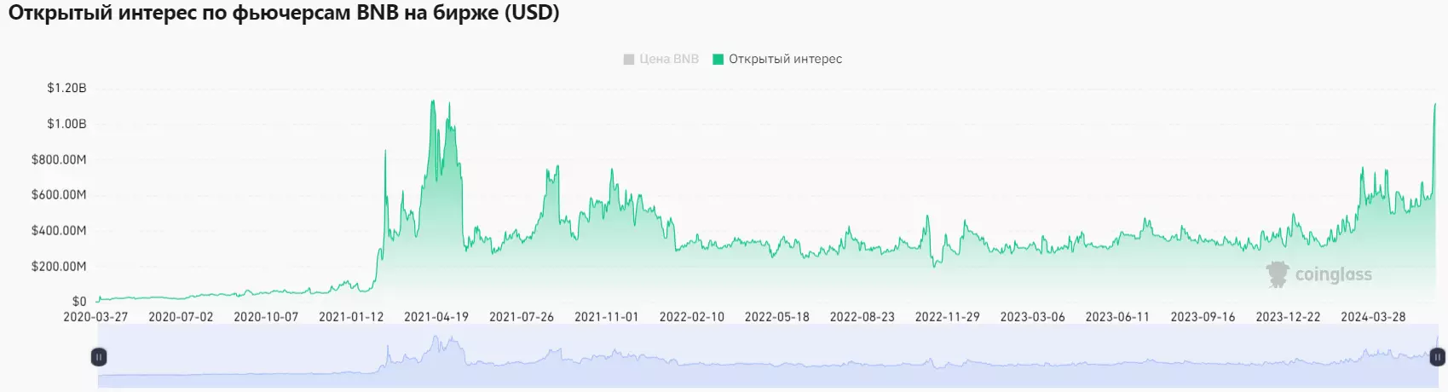
Task: Click the 2024-03-28 date label
Action: coord(1373,316)
